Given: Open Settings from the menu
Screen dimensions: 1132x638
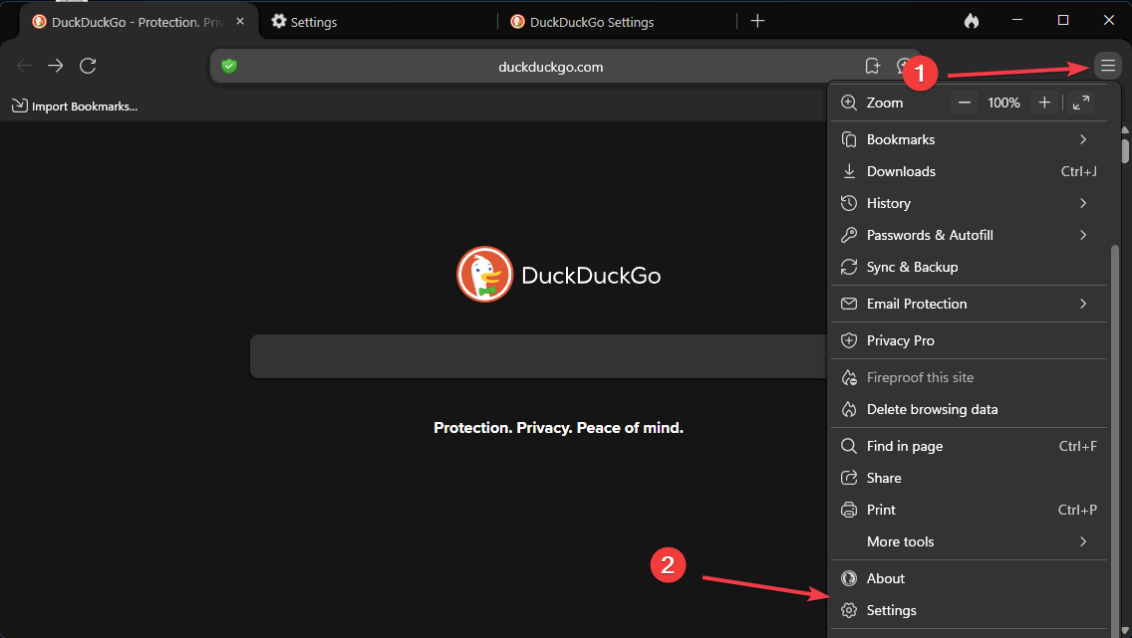Looking at the screenshot, I should click(x=969, y=610).
